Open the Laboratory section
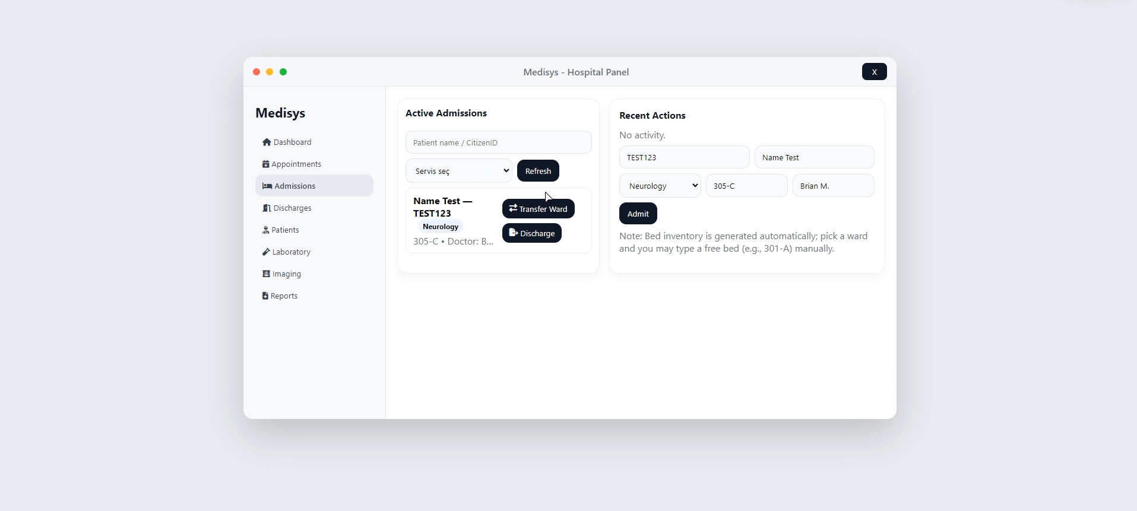 click(x=314, y=252)
